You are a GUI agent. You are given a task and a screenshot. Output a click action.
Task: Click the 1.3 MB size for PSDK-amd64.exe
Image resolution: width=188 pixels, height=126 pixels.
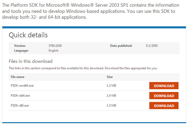[x=111, y=86]
